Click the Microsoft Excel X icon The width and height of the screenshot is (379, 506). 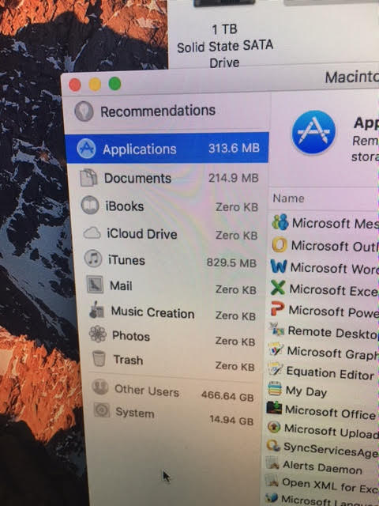[x=278, y=287]
